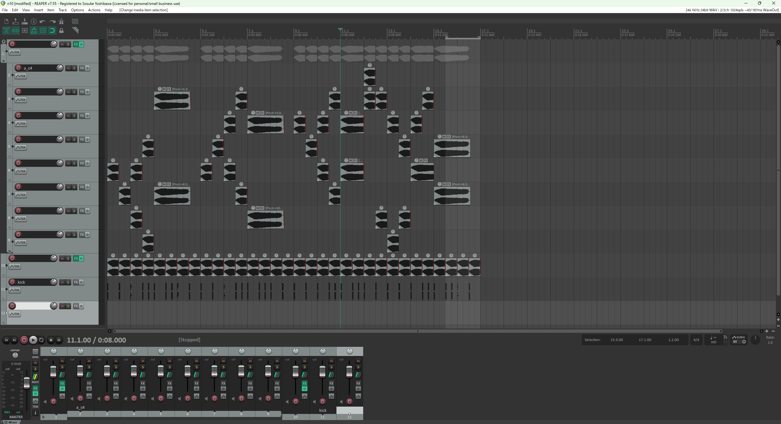Toggle auto-crossfade toolbar icon
Screen dimensions: 781x424
[6, 31]
